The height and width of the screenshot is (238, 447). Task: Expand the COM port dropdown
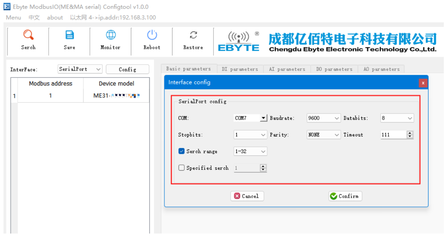(263, 118)
